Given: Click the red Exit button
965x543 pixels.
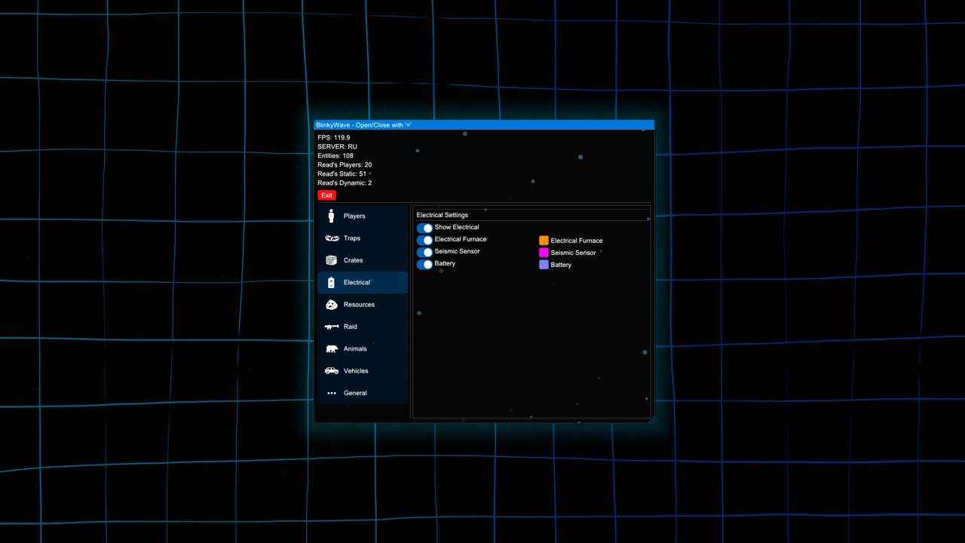Looking at the screenshot, I should click(326, 195).
